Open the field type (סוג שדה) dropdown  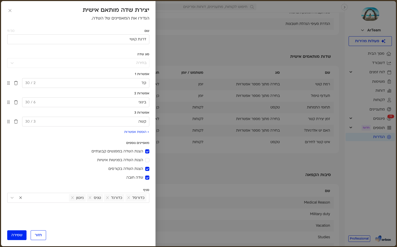pyautogui.click(x=78, y=63)
